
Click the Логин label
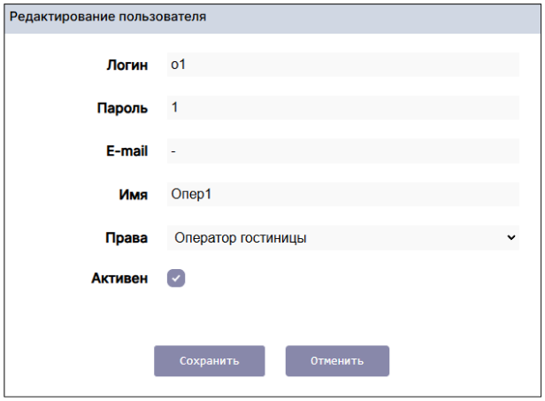pyautogui.click(x=126, y=65)
